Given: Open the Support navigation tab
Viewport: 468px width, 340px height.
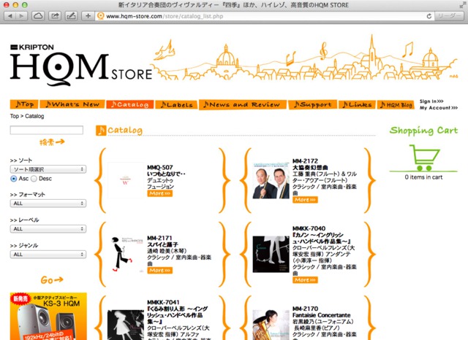Looking at the screenshot, I should pos(312,104).
